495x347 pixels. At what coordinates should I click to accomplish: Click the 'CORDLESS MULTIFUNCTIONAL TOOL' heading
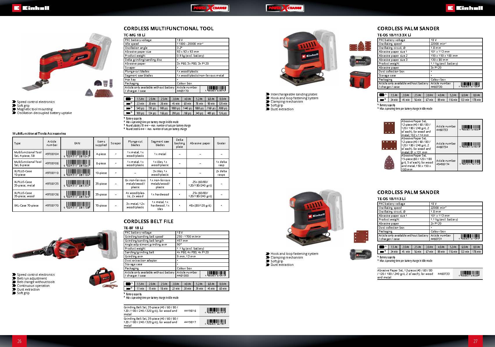(168, 29)
